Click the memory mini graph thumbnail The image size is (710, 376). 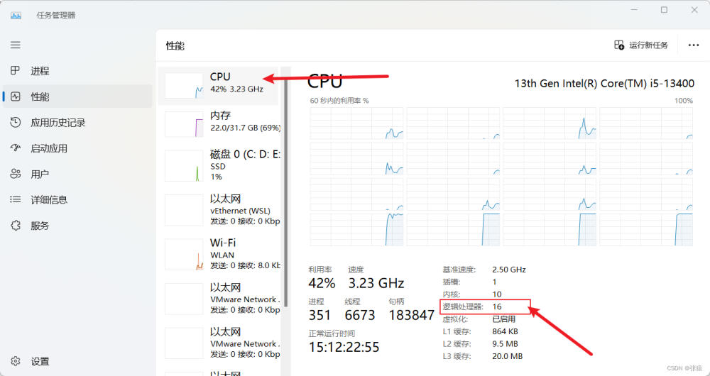(184, 124)
